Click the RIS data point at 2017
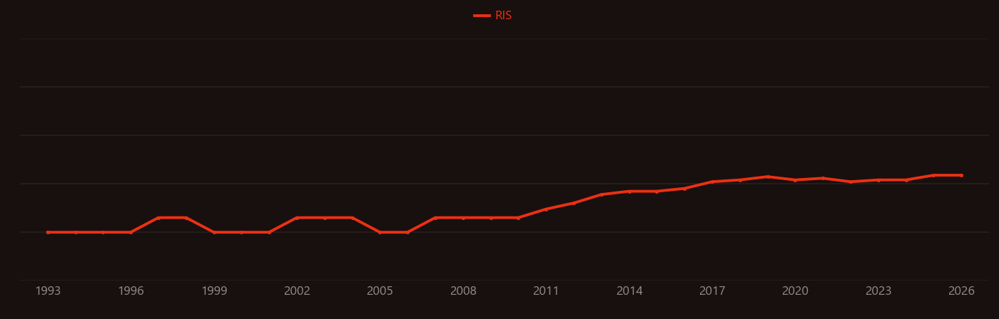Viewport: 999px width, 319px height. pos(712,182)
